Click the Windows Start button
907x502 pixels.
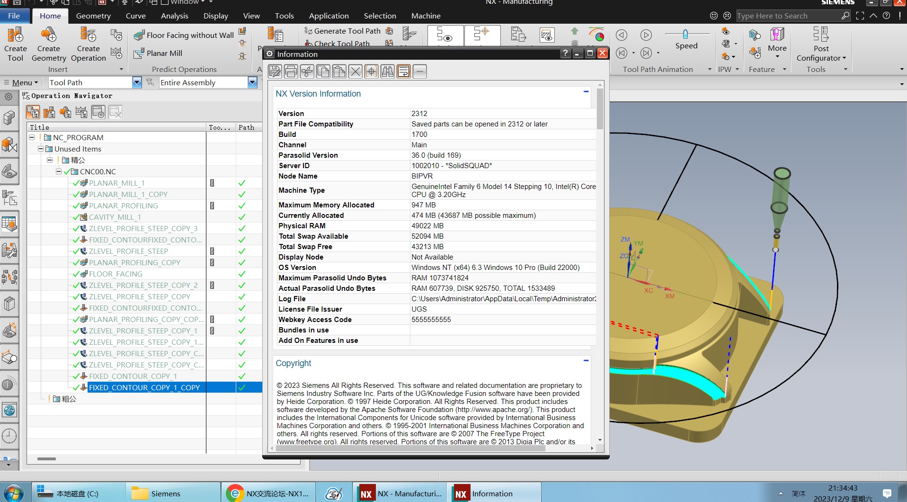[x=13, y=493]
